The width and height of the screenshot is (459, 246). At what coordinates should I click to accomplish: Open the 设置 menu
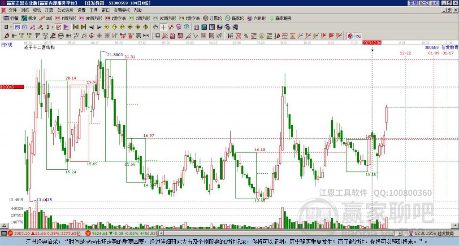click(82, 10)
